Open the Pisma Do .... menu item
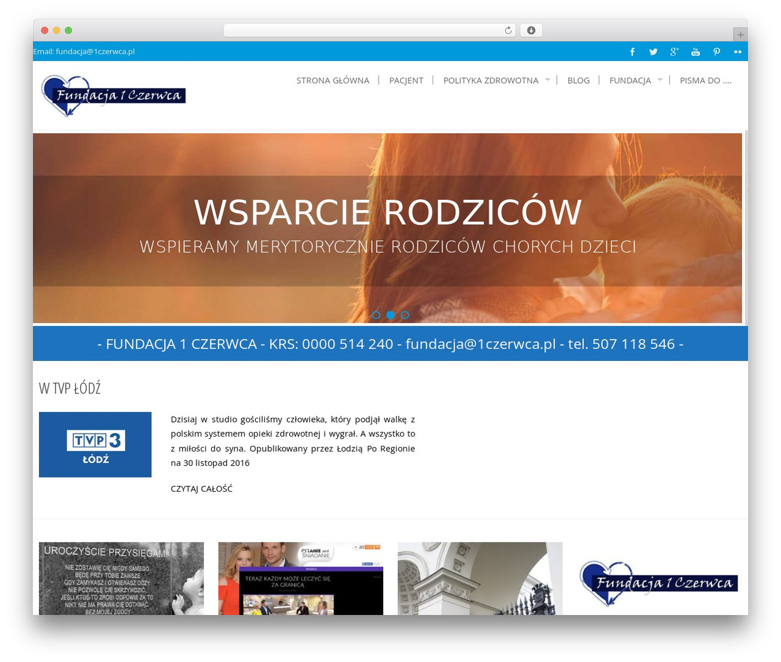The height and width of the screenshot is (662, 781). [705, 81]
